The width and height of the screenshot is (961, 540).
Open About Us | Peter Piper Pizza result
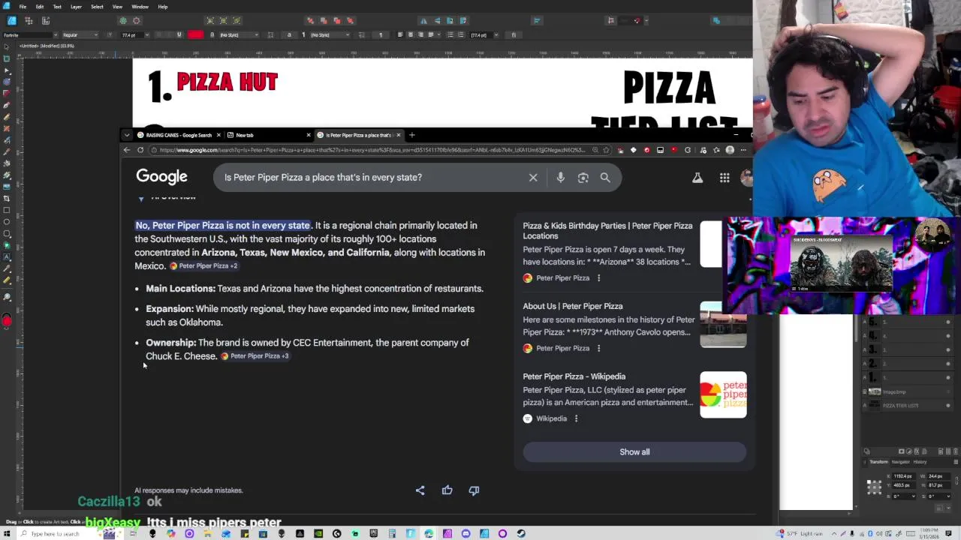click(573, 306)
